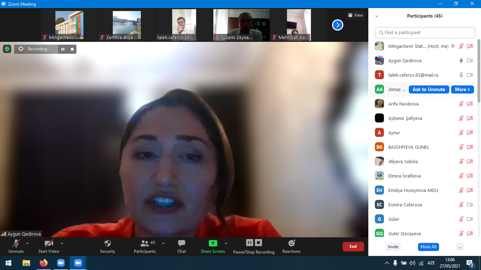Start your video camera

[49, 246]
